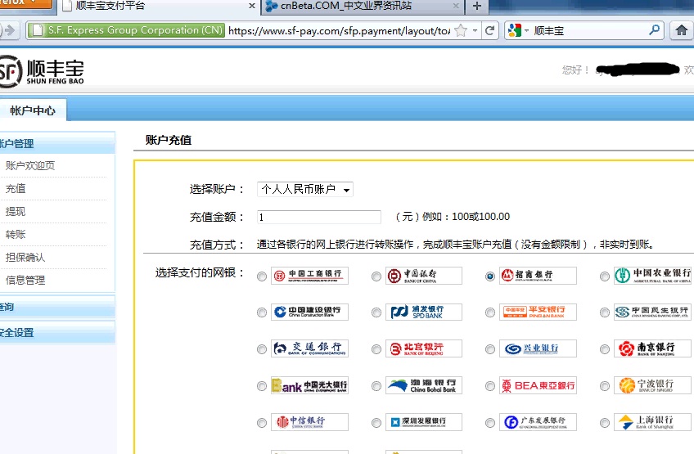Bookmark this page with the star icon

pos(461,30)
